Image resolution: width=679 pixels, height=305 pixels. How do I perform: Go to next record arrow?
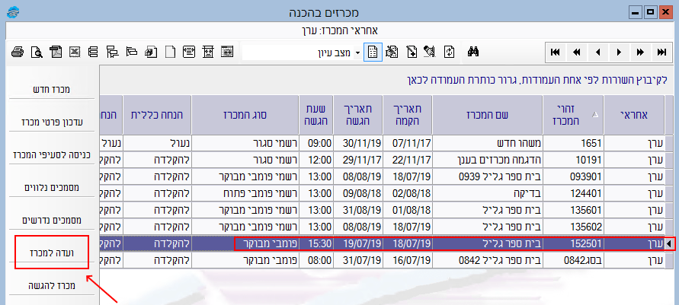(619, 52)
